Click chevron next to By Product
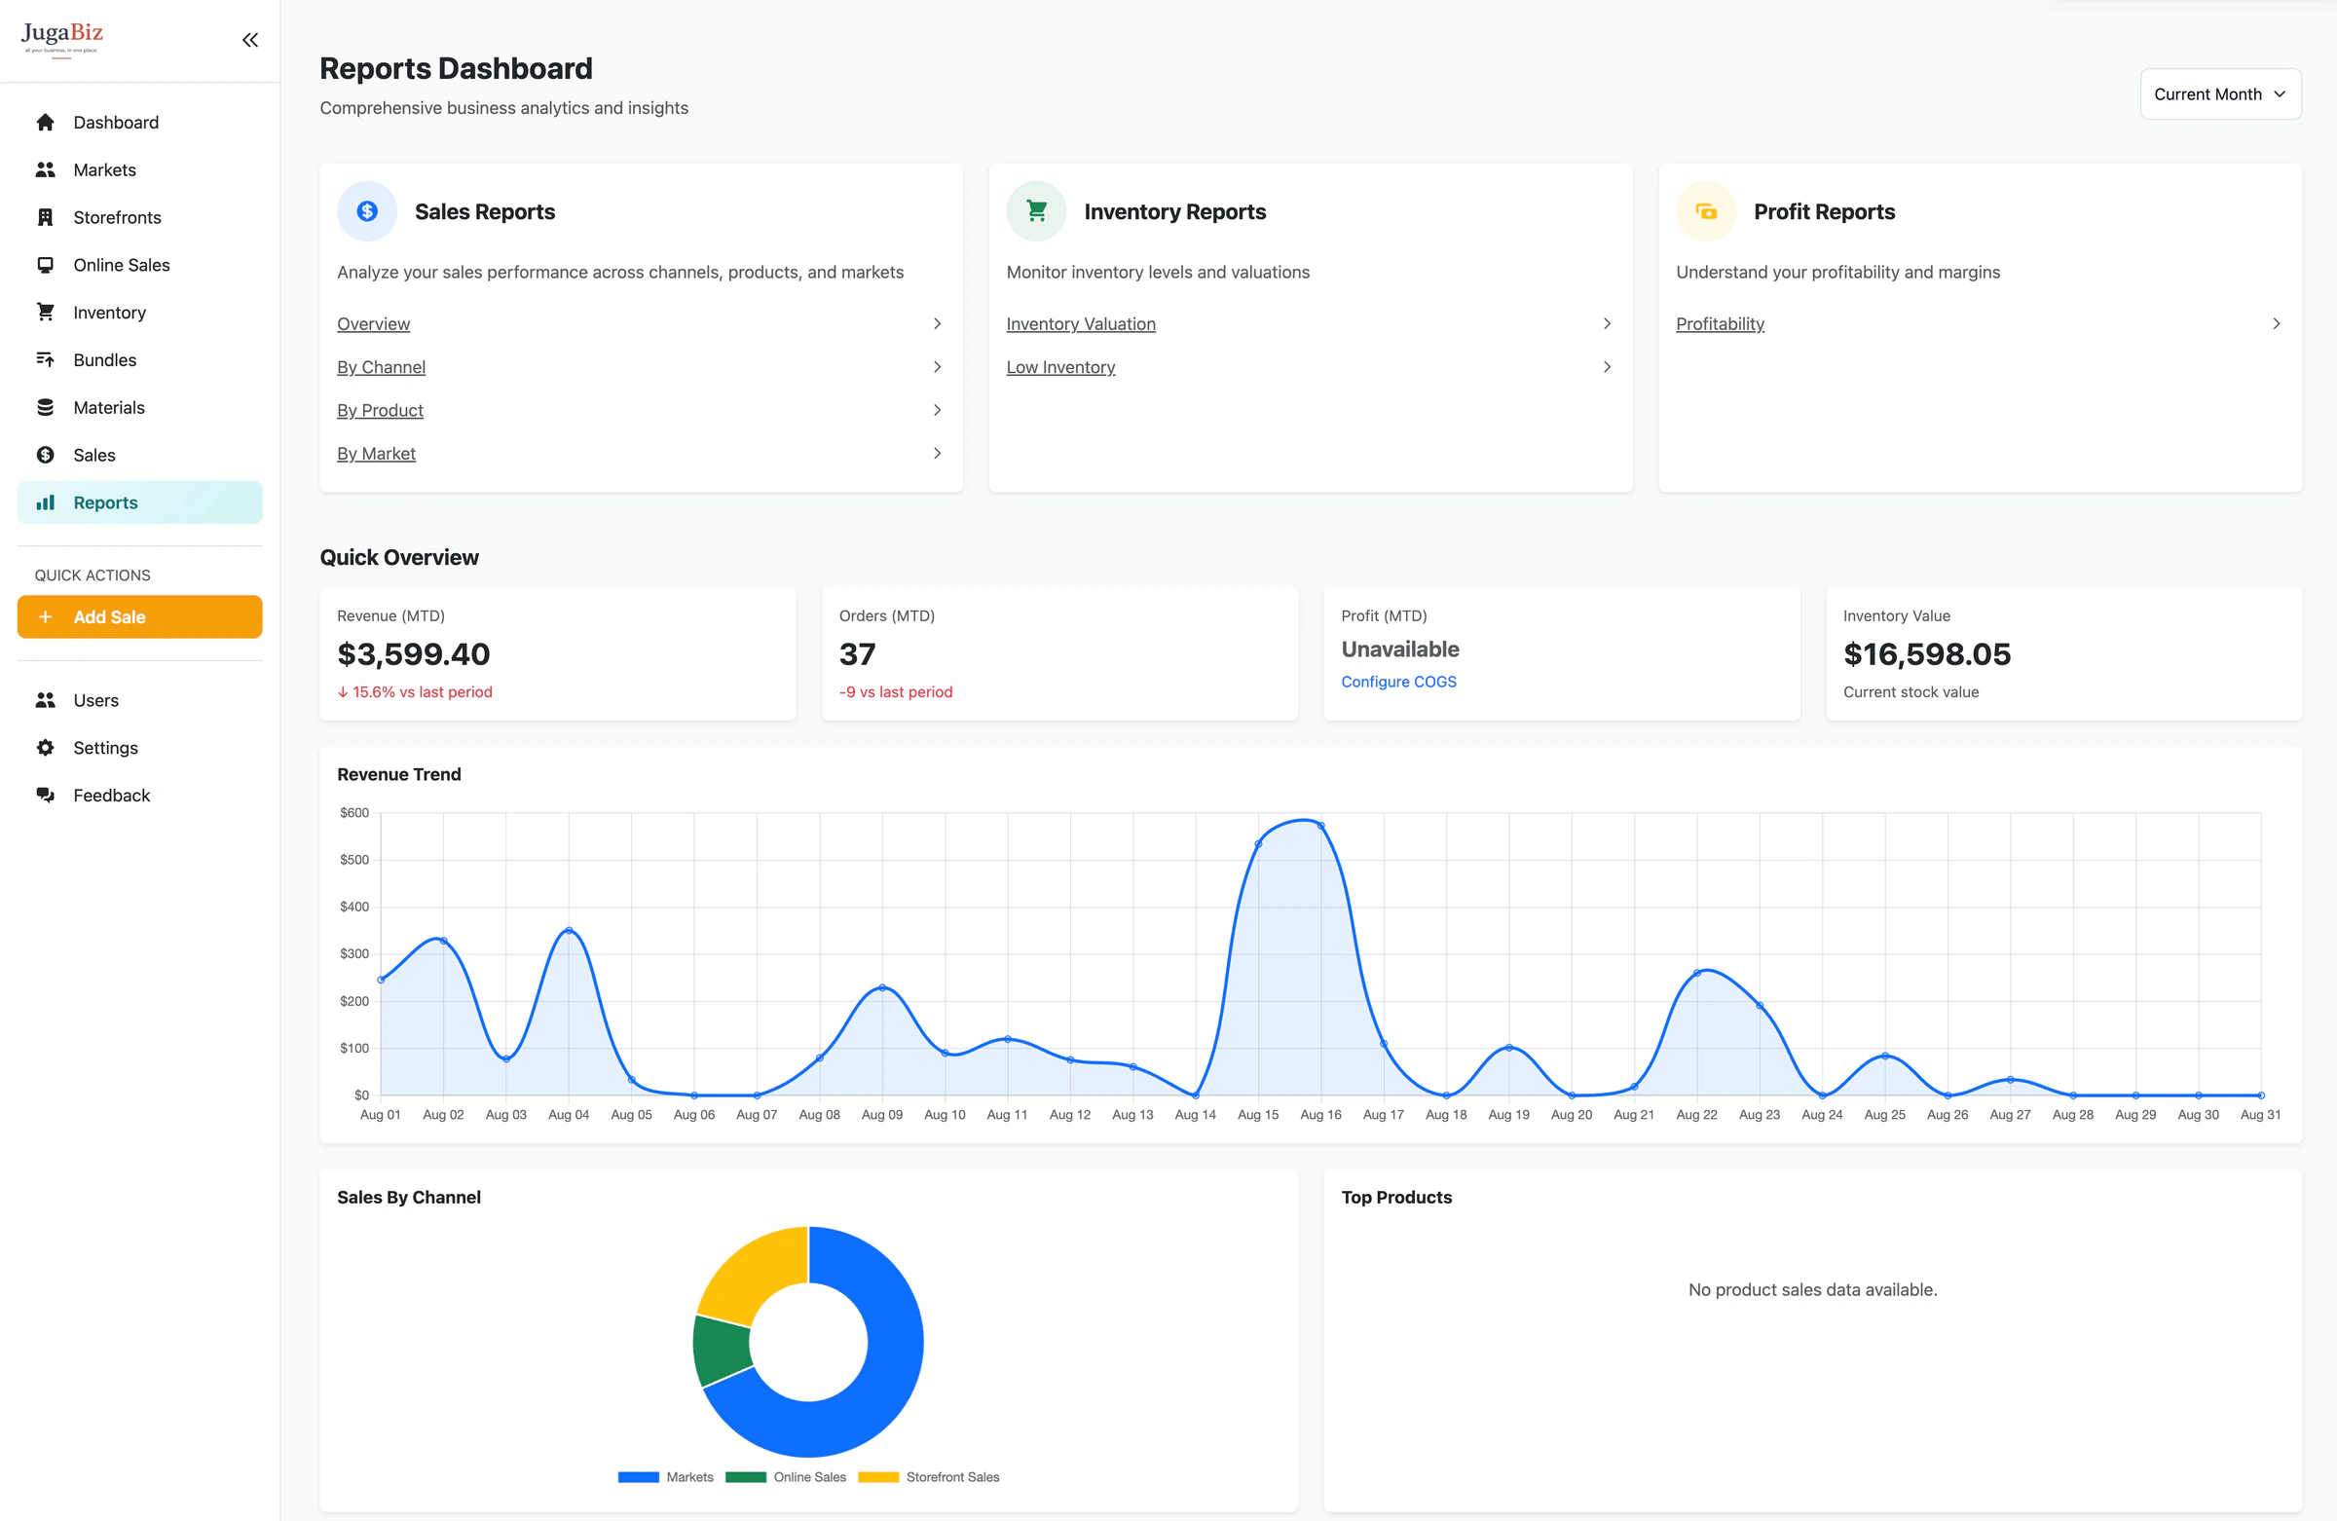The image size is (2337, 1521). (x=938, y=411)
